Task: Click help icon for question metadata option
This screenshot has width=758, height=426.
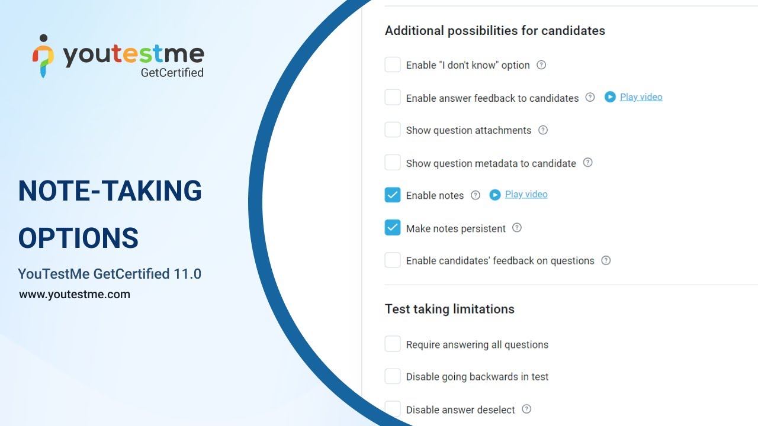Action: point(587,163)
